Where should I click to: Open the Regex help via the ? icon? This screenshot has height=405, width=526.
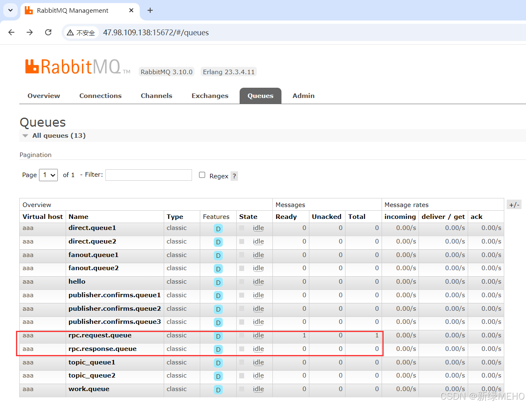234,175
